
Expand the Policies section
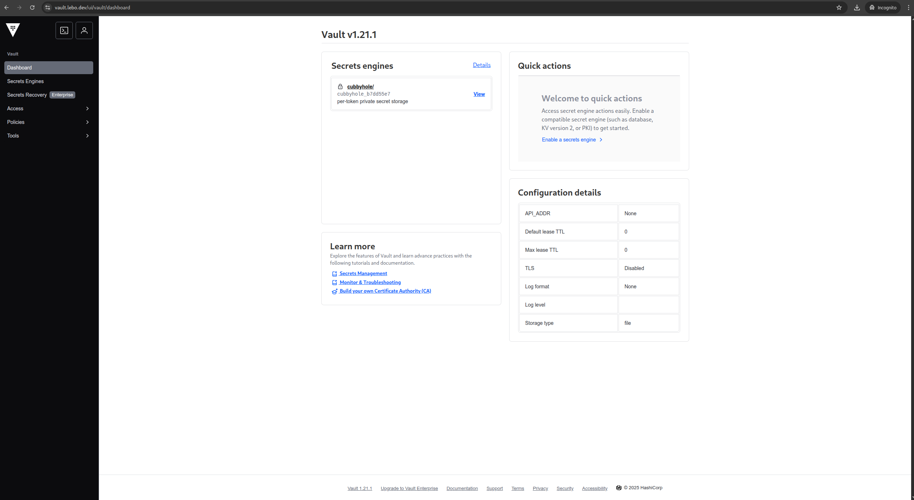tap(48, 122)
